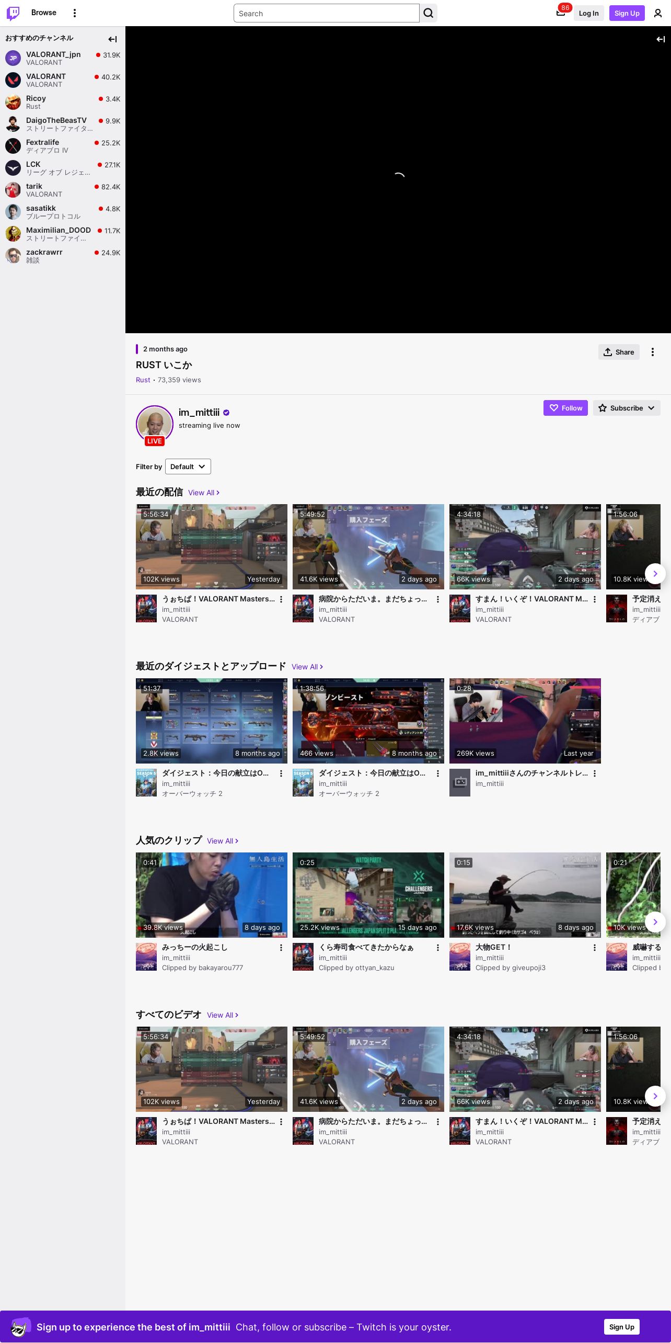Open the Twitch home logo
671x1343 pixels.
click(13, 13)
